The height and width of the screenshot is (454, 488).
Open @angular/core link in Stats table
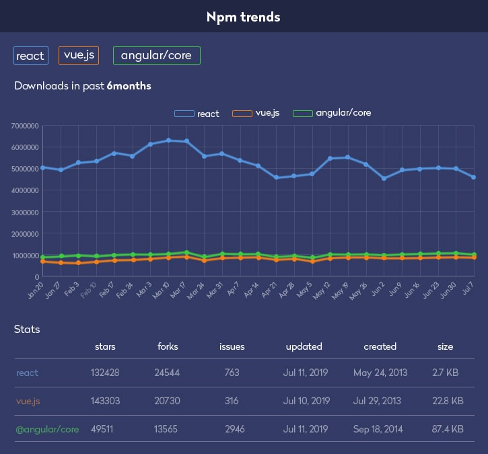tap(47, 429)
